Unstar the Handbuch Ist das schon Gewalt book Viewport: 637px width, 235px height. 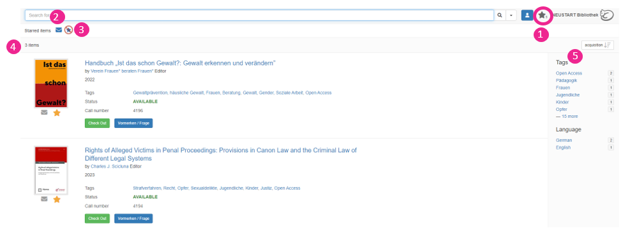click(x=57, y=113)
